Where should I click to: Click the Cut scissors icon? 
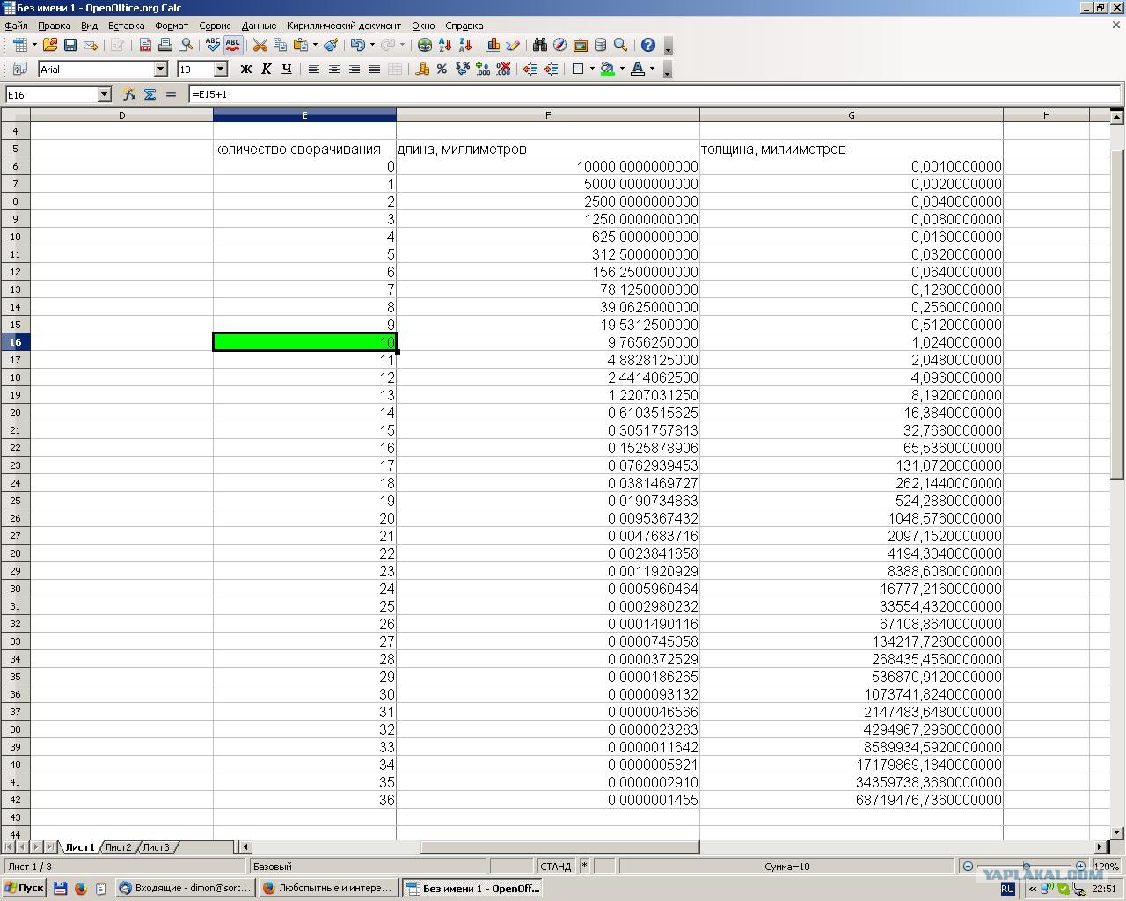pos(260,45)
